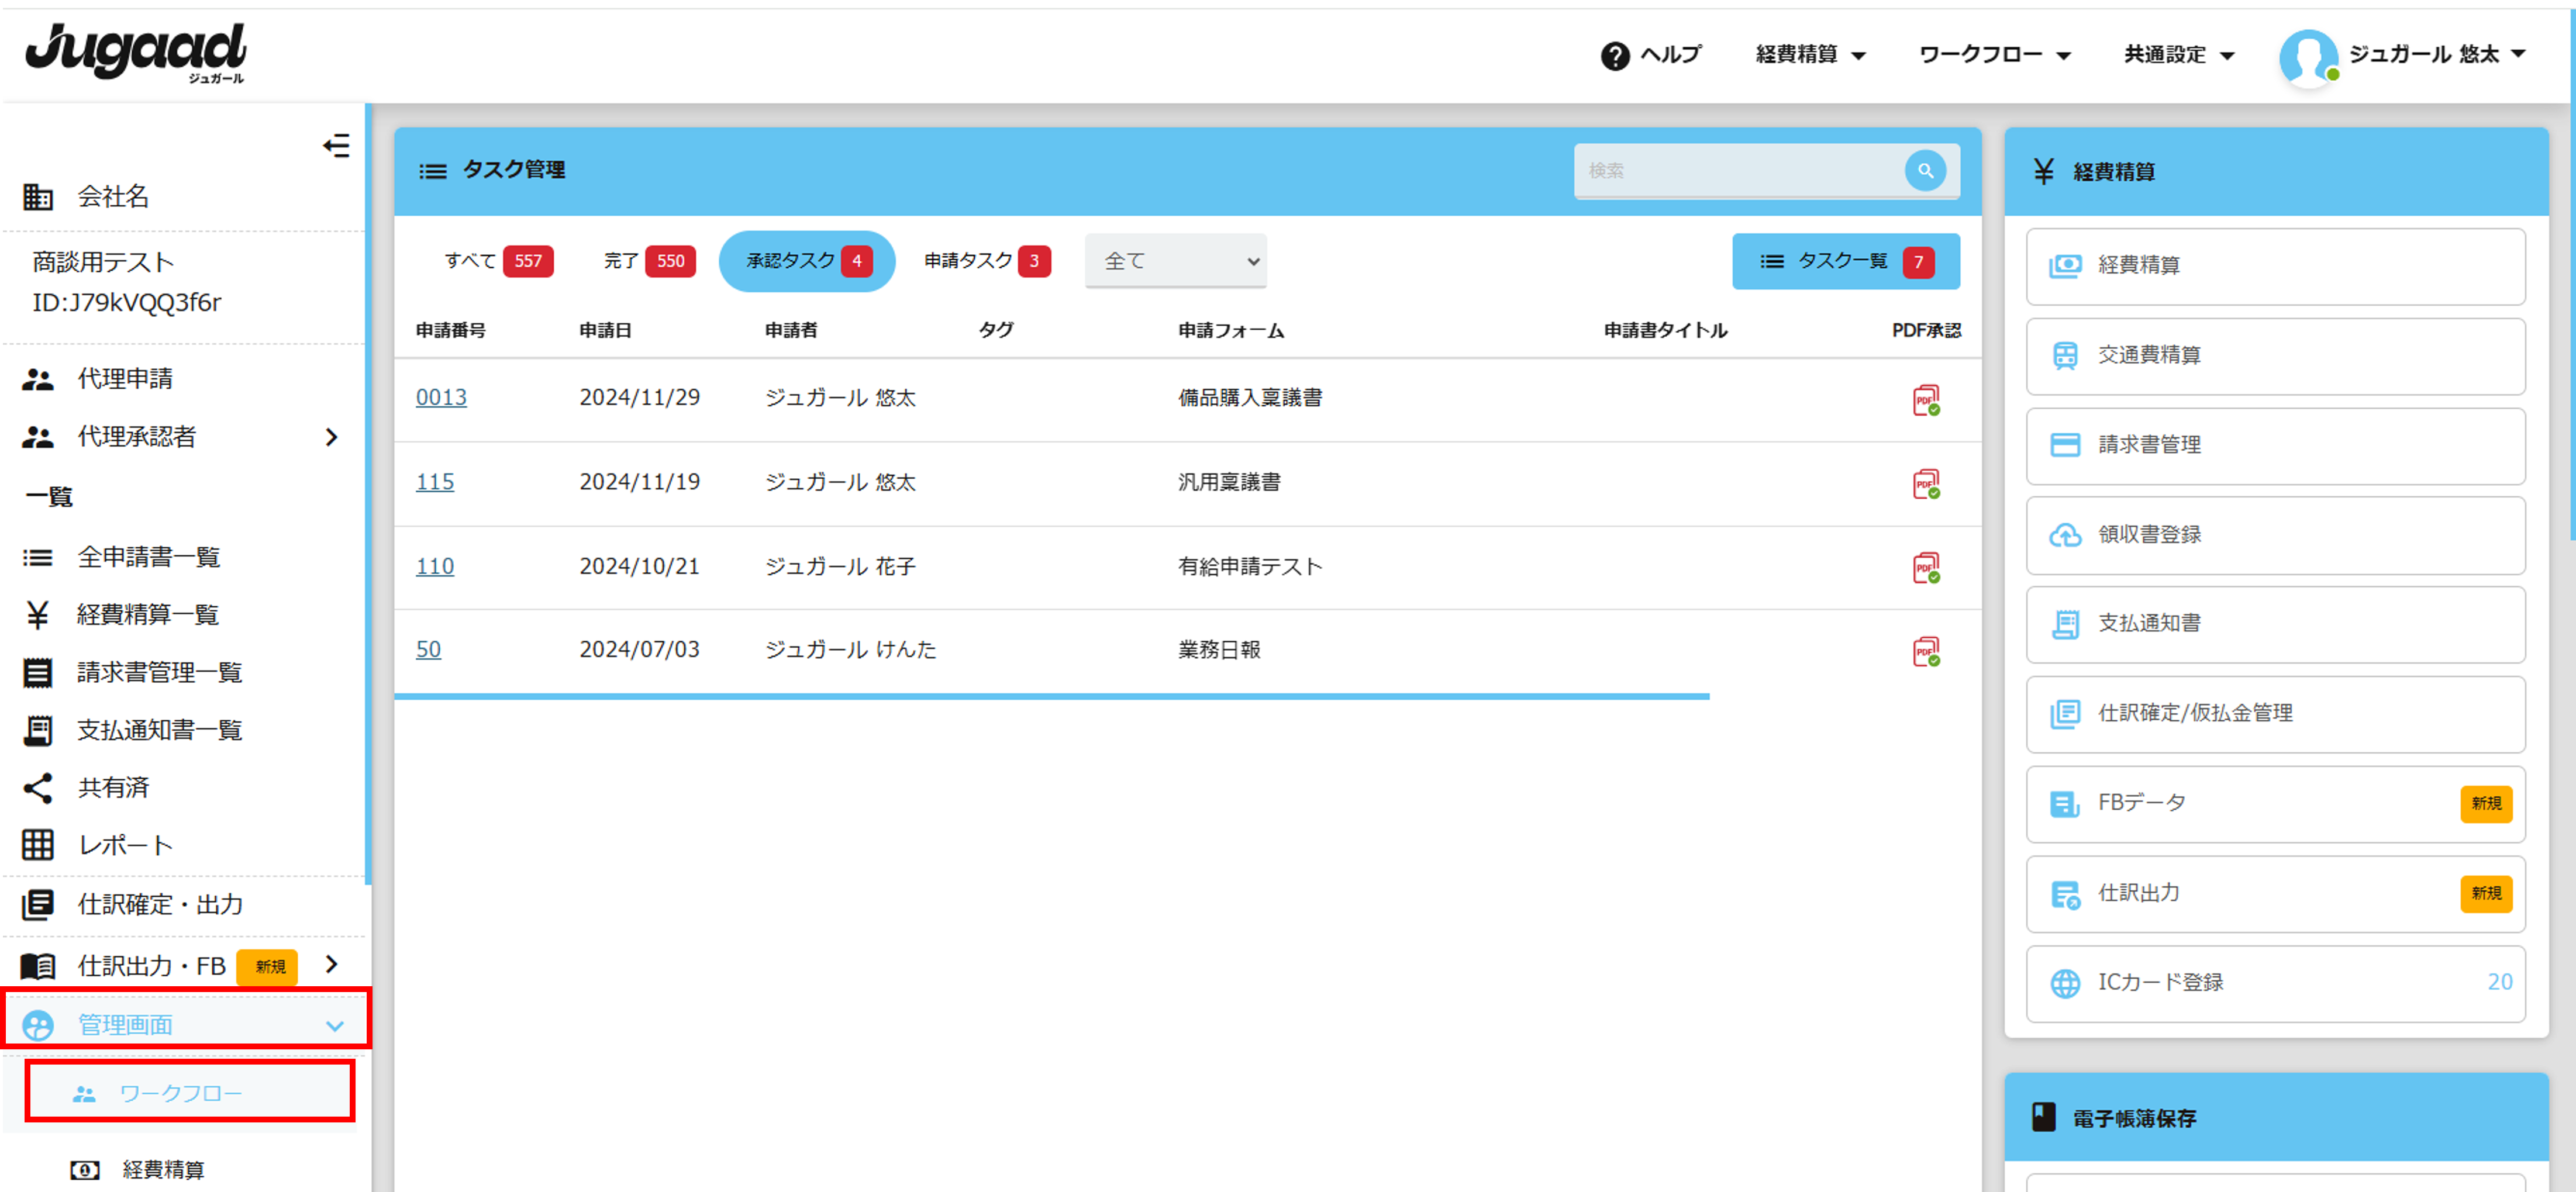This screenshot has height=1192, width=2576.
Task: Open the 共通設定 top menu dropdown
Action: (x=2179, y=55)
